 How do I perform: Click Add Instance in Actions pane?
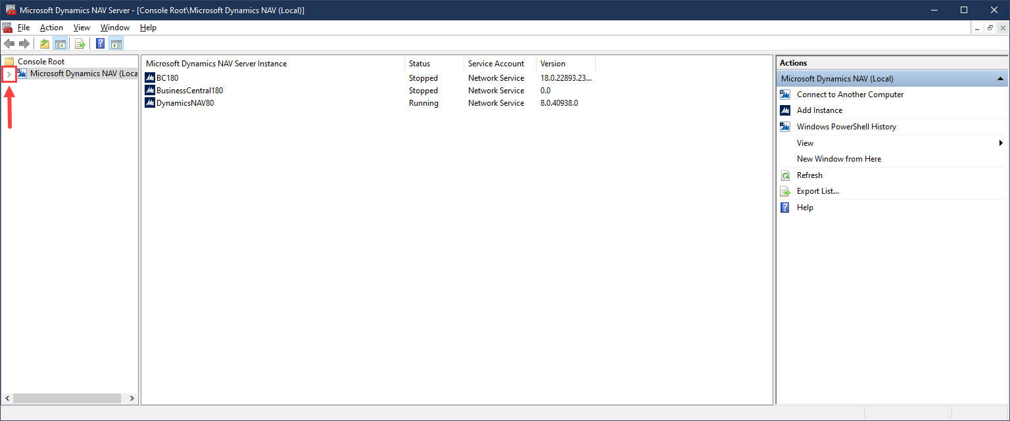tap(819, 110)
